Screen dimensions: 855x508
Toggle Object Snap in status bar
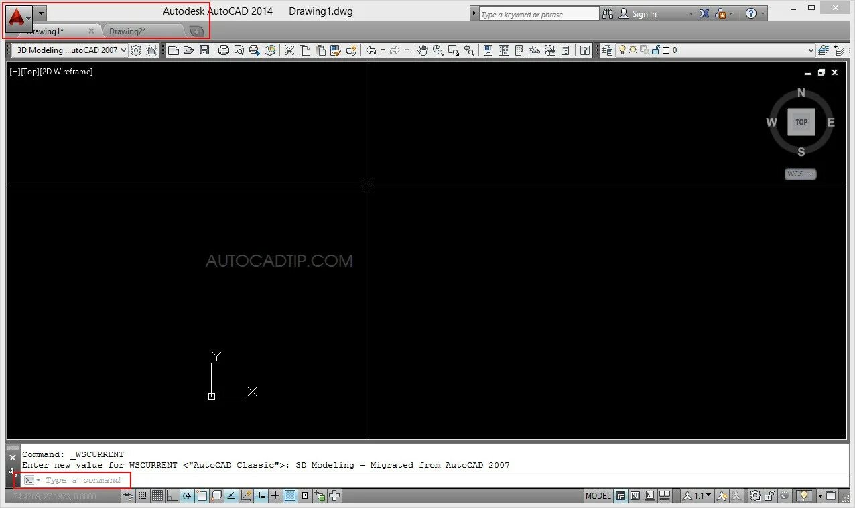tap(202, 496)
